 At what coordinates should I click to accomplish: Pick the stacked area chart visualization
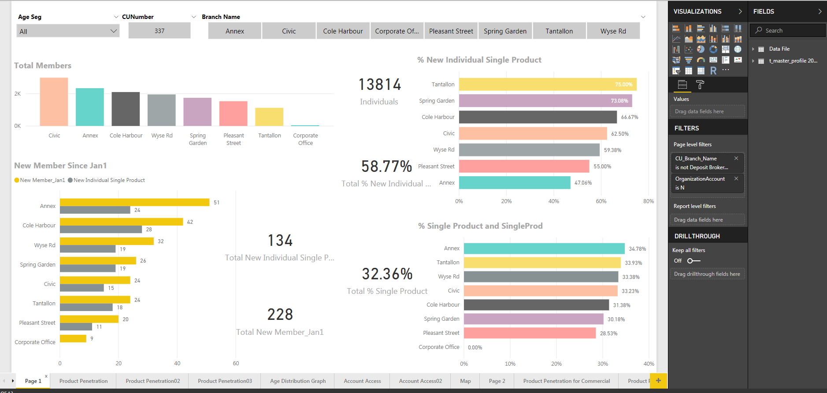coord(701,39)
